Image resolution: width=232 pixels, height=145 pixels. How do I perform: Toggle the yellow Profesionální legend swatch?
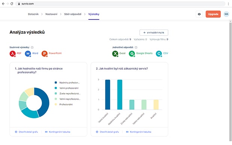click(56, 105)
